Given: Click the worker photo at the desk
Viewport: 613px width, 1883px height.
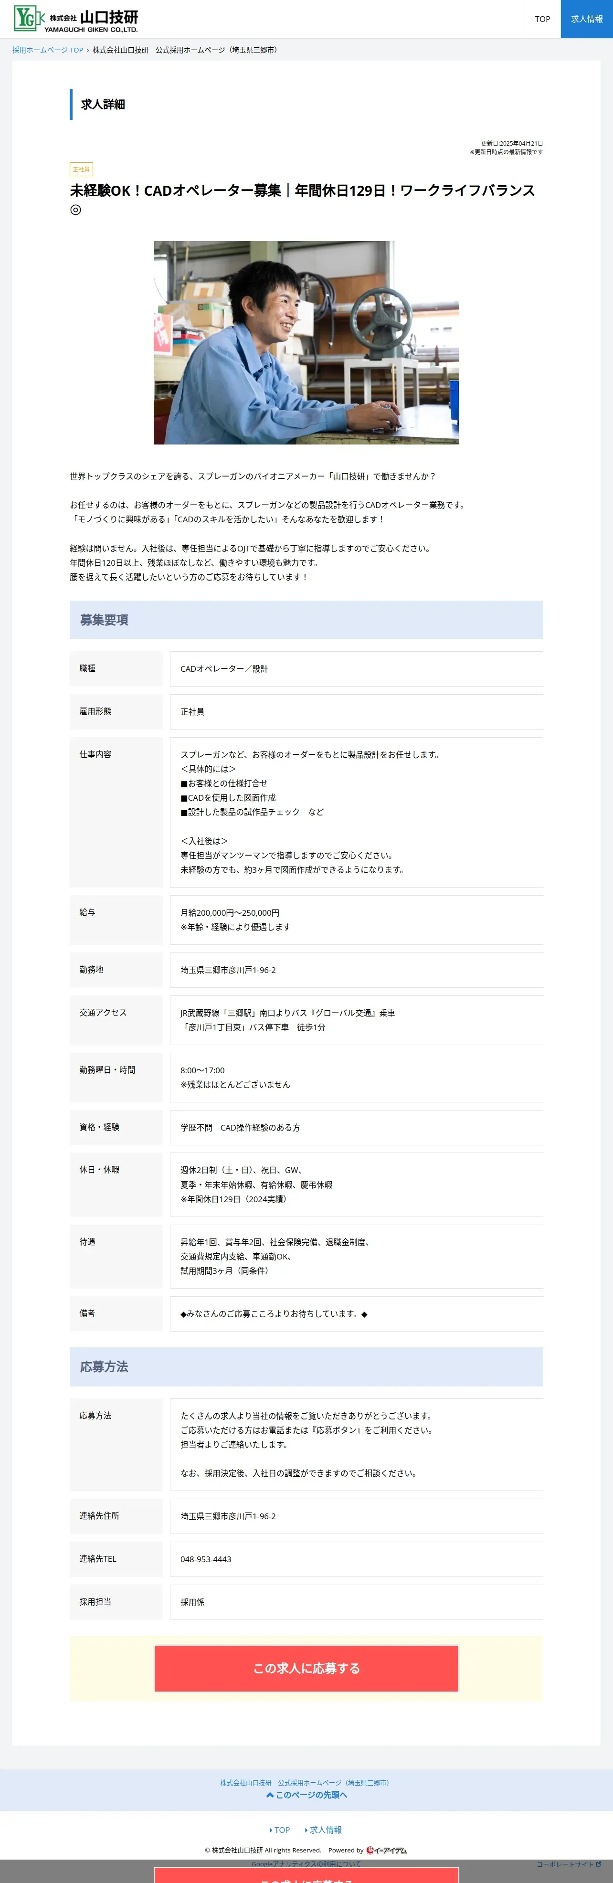Looking at the screenshot, I should click(x=306, y=343).
